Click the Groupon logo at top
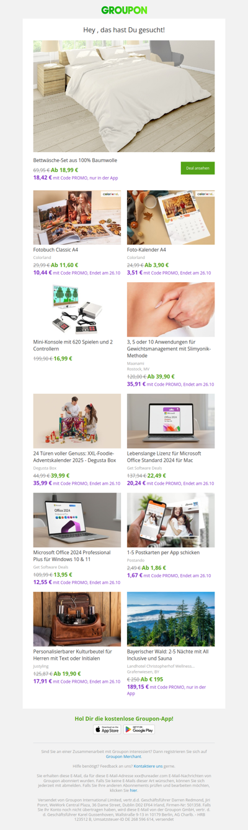Image resolution: width=248 pixels, height=830 pixels. 124,10
